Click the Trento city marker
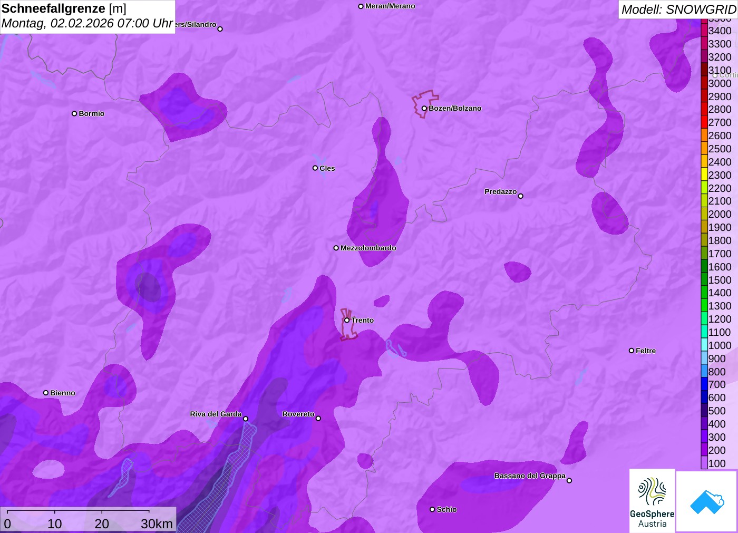 [x=347, y=320]
